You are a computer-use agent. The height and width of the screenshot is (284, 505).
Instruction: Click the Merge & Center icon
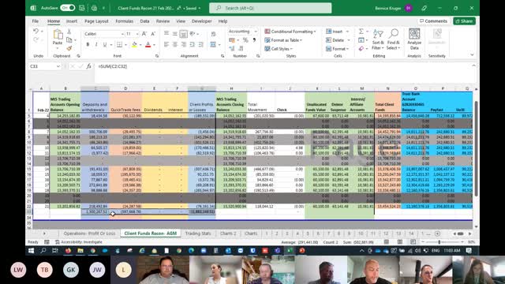(x=213, y=44)
